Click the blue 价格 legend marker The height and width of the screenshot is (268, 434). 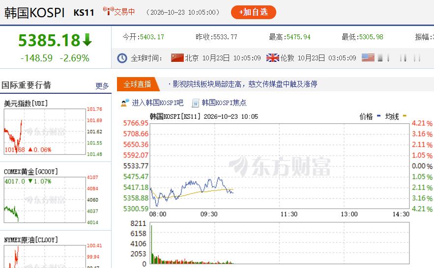tap(378, 116)
